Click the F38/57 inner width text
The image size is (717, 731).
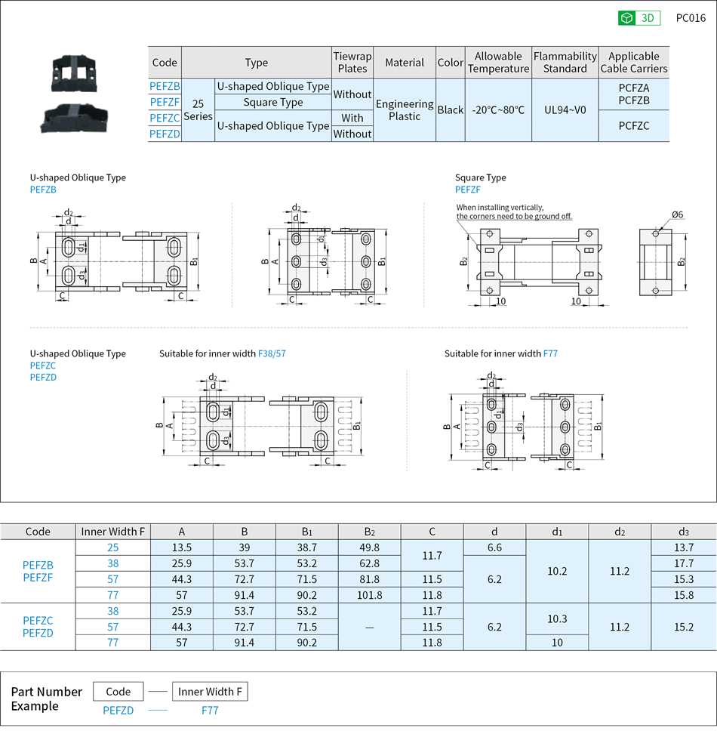pos(272,353)
